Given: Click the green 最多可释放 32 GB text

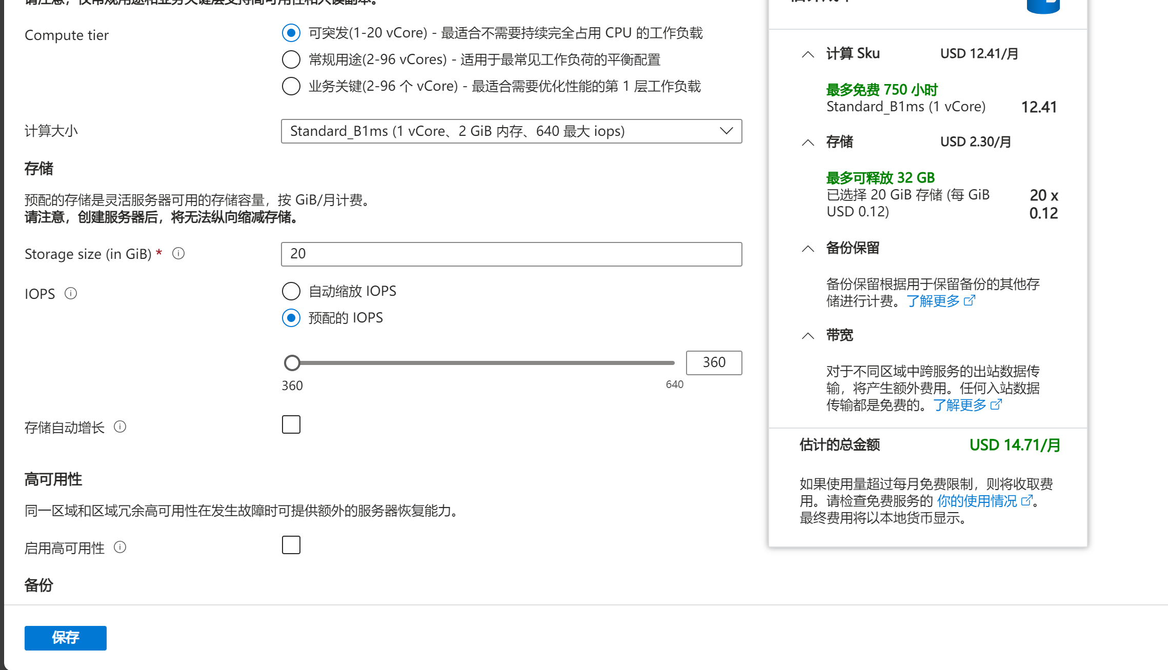Looking at the screenshot, I should coord(880,178).
